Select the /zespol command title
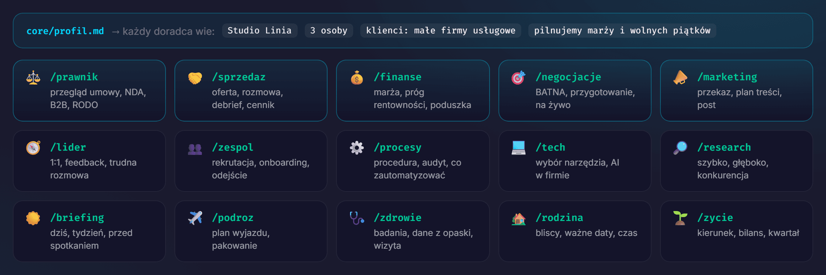Screen dimensions: 826x275 233,147
